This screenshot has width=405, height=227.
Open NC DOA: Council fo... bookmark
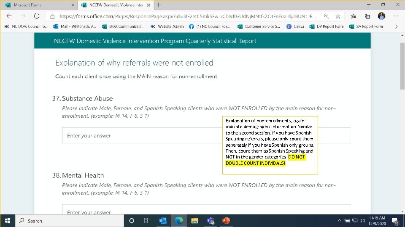(26, 26)
